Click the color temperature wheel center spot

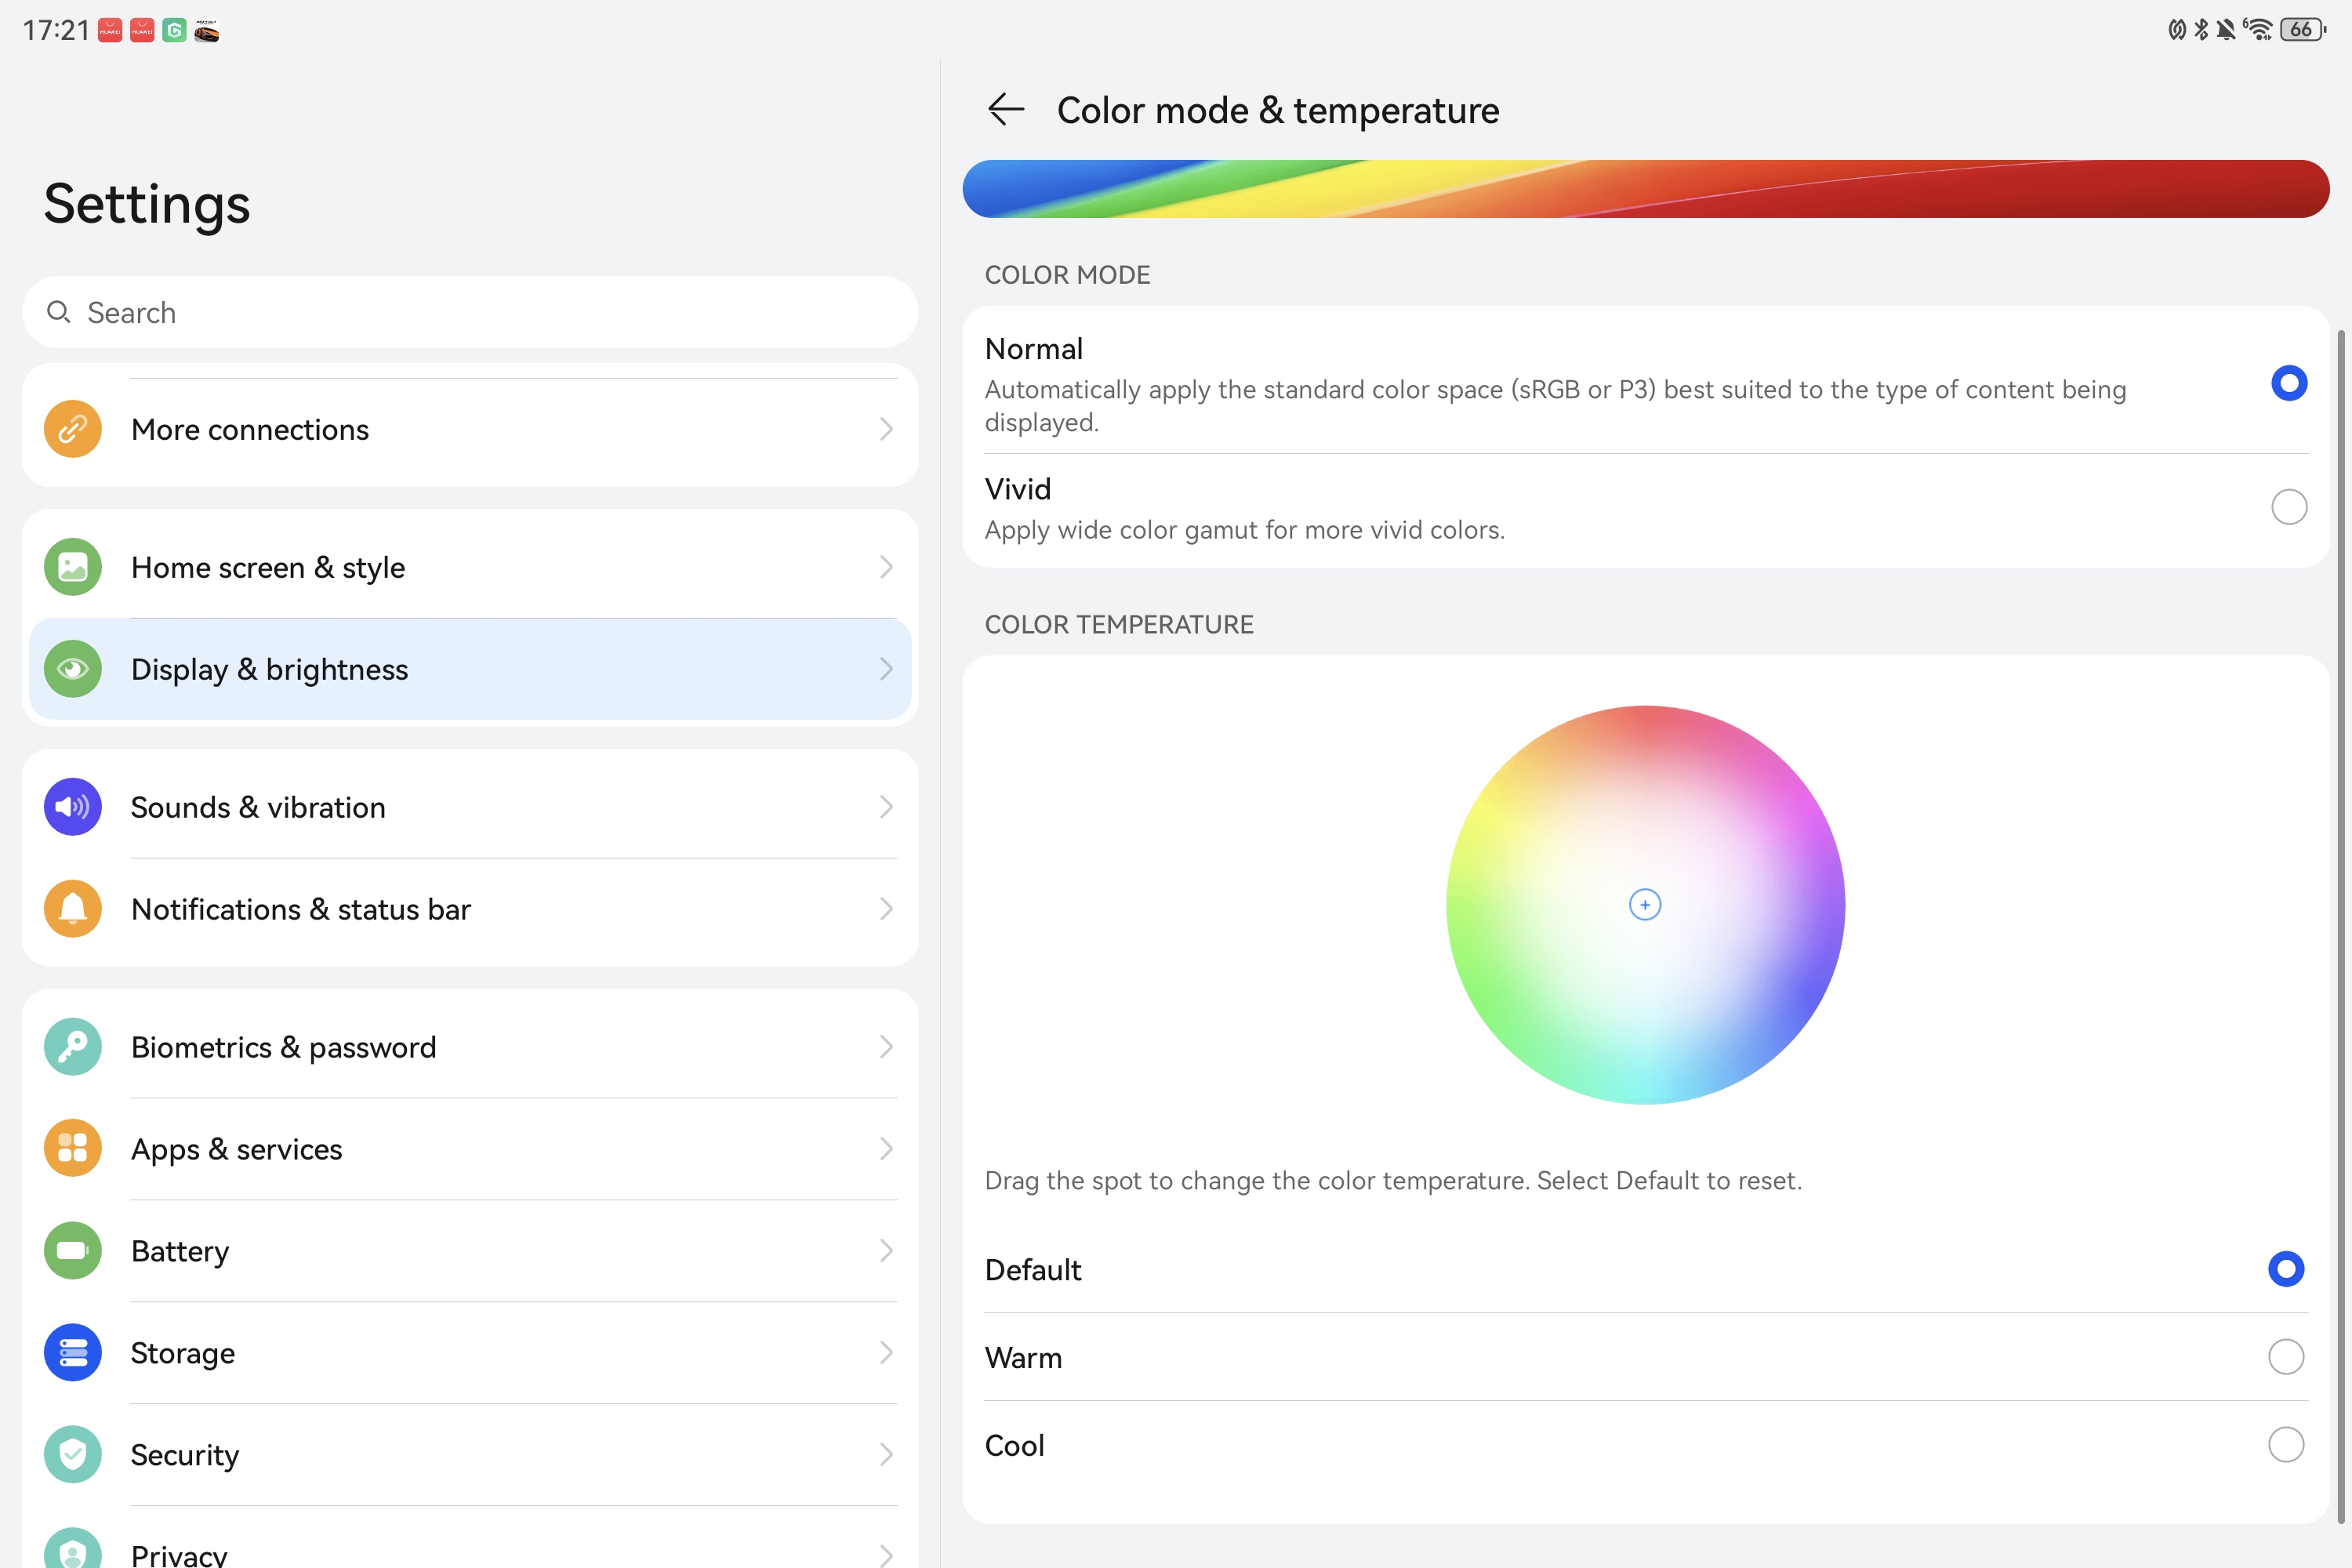[x=1645, y=905]
